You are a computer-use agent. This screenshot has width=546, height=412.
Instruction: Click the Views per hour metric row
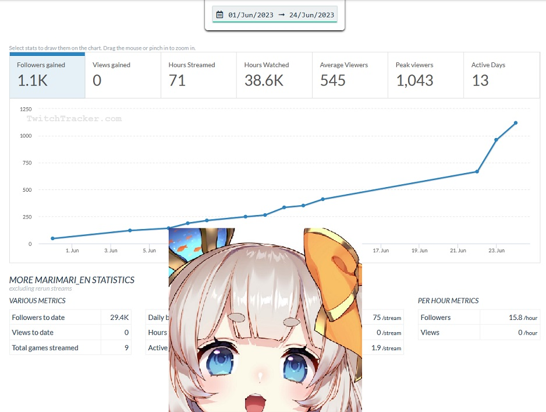pos(479,332)
